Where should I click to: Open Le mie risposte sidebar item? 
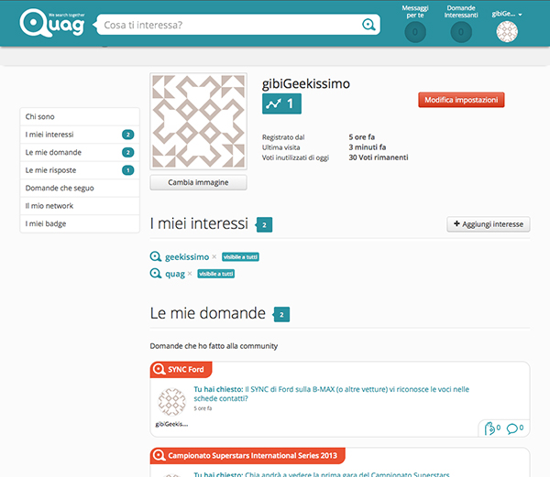pyautogui.click(x=80, y=170)
